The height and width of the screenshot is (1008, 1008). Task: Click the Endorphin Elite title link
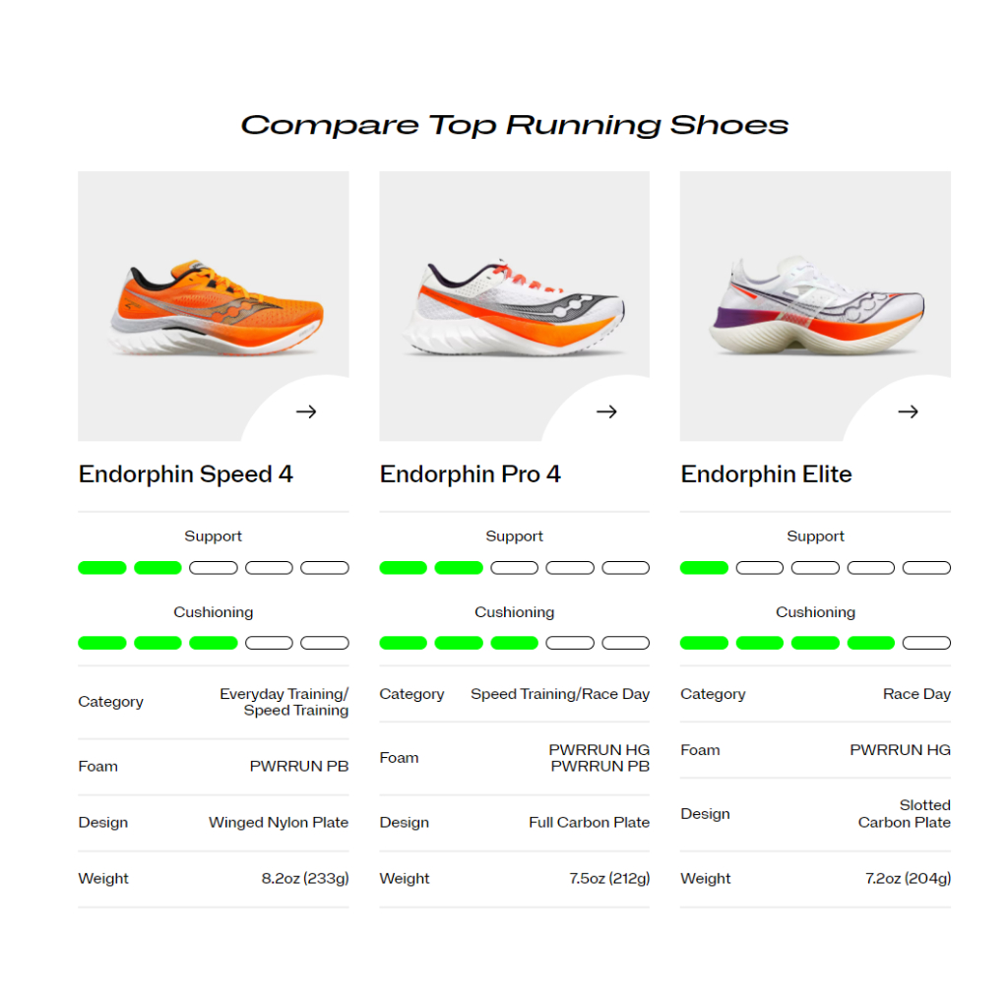pos(766,474)
